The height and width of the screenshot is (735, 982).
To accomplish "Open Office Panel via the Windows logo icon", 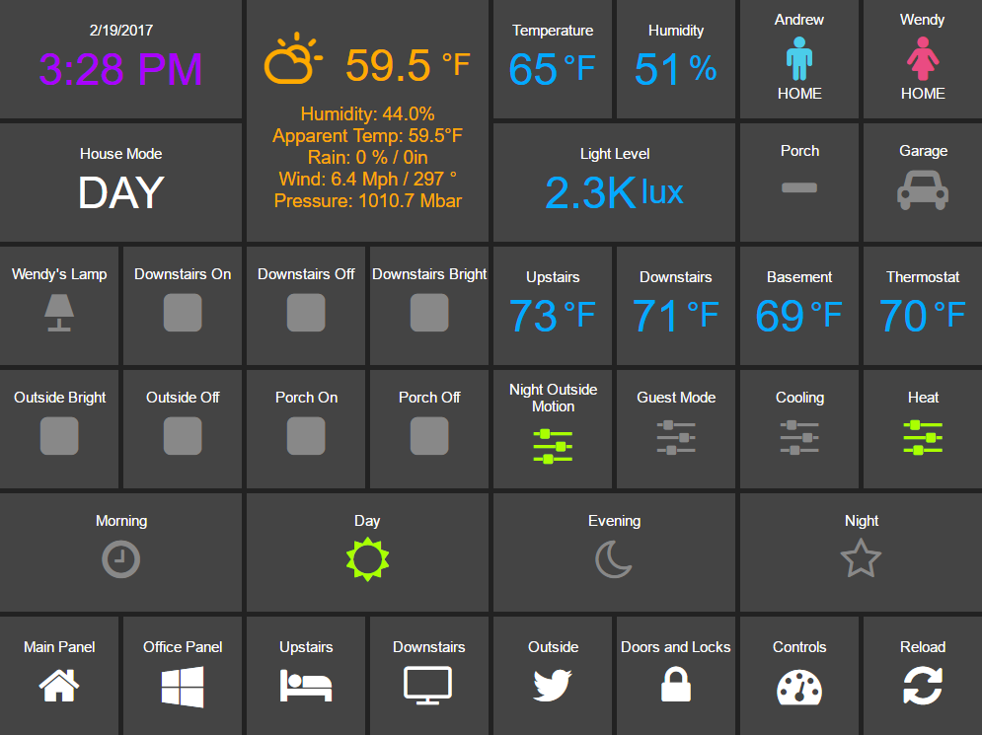I will (x=183, y=687).
